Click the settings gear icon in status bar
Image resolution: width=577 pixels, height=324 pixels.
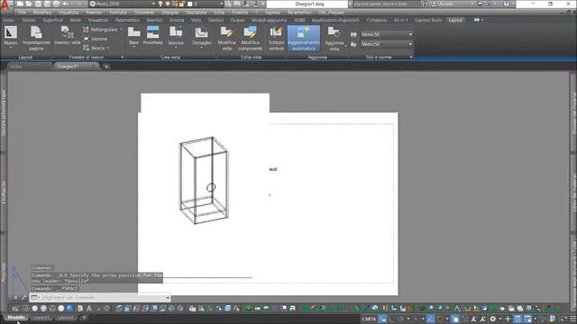click(493, 319)
